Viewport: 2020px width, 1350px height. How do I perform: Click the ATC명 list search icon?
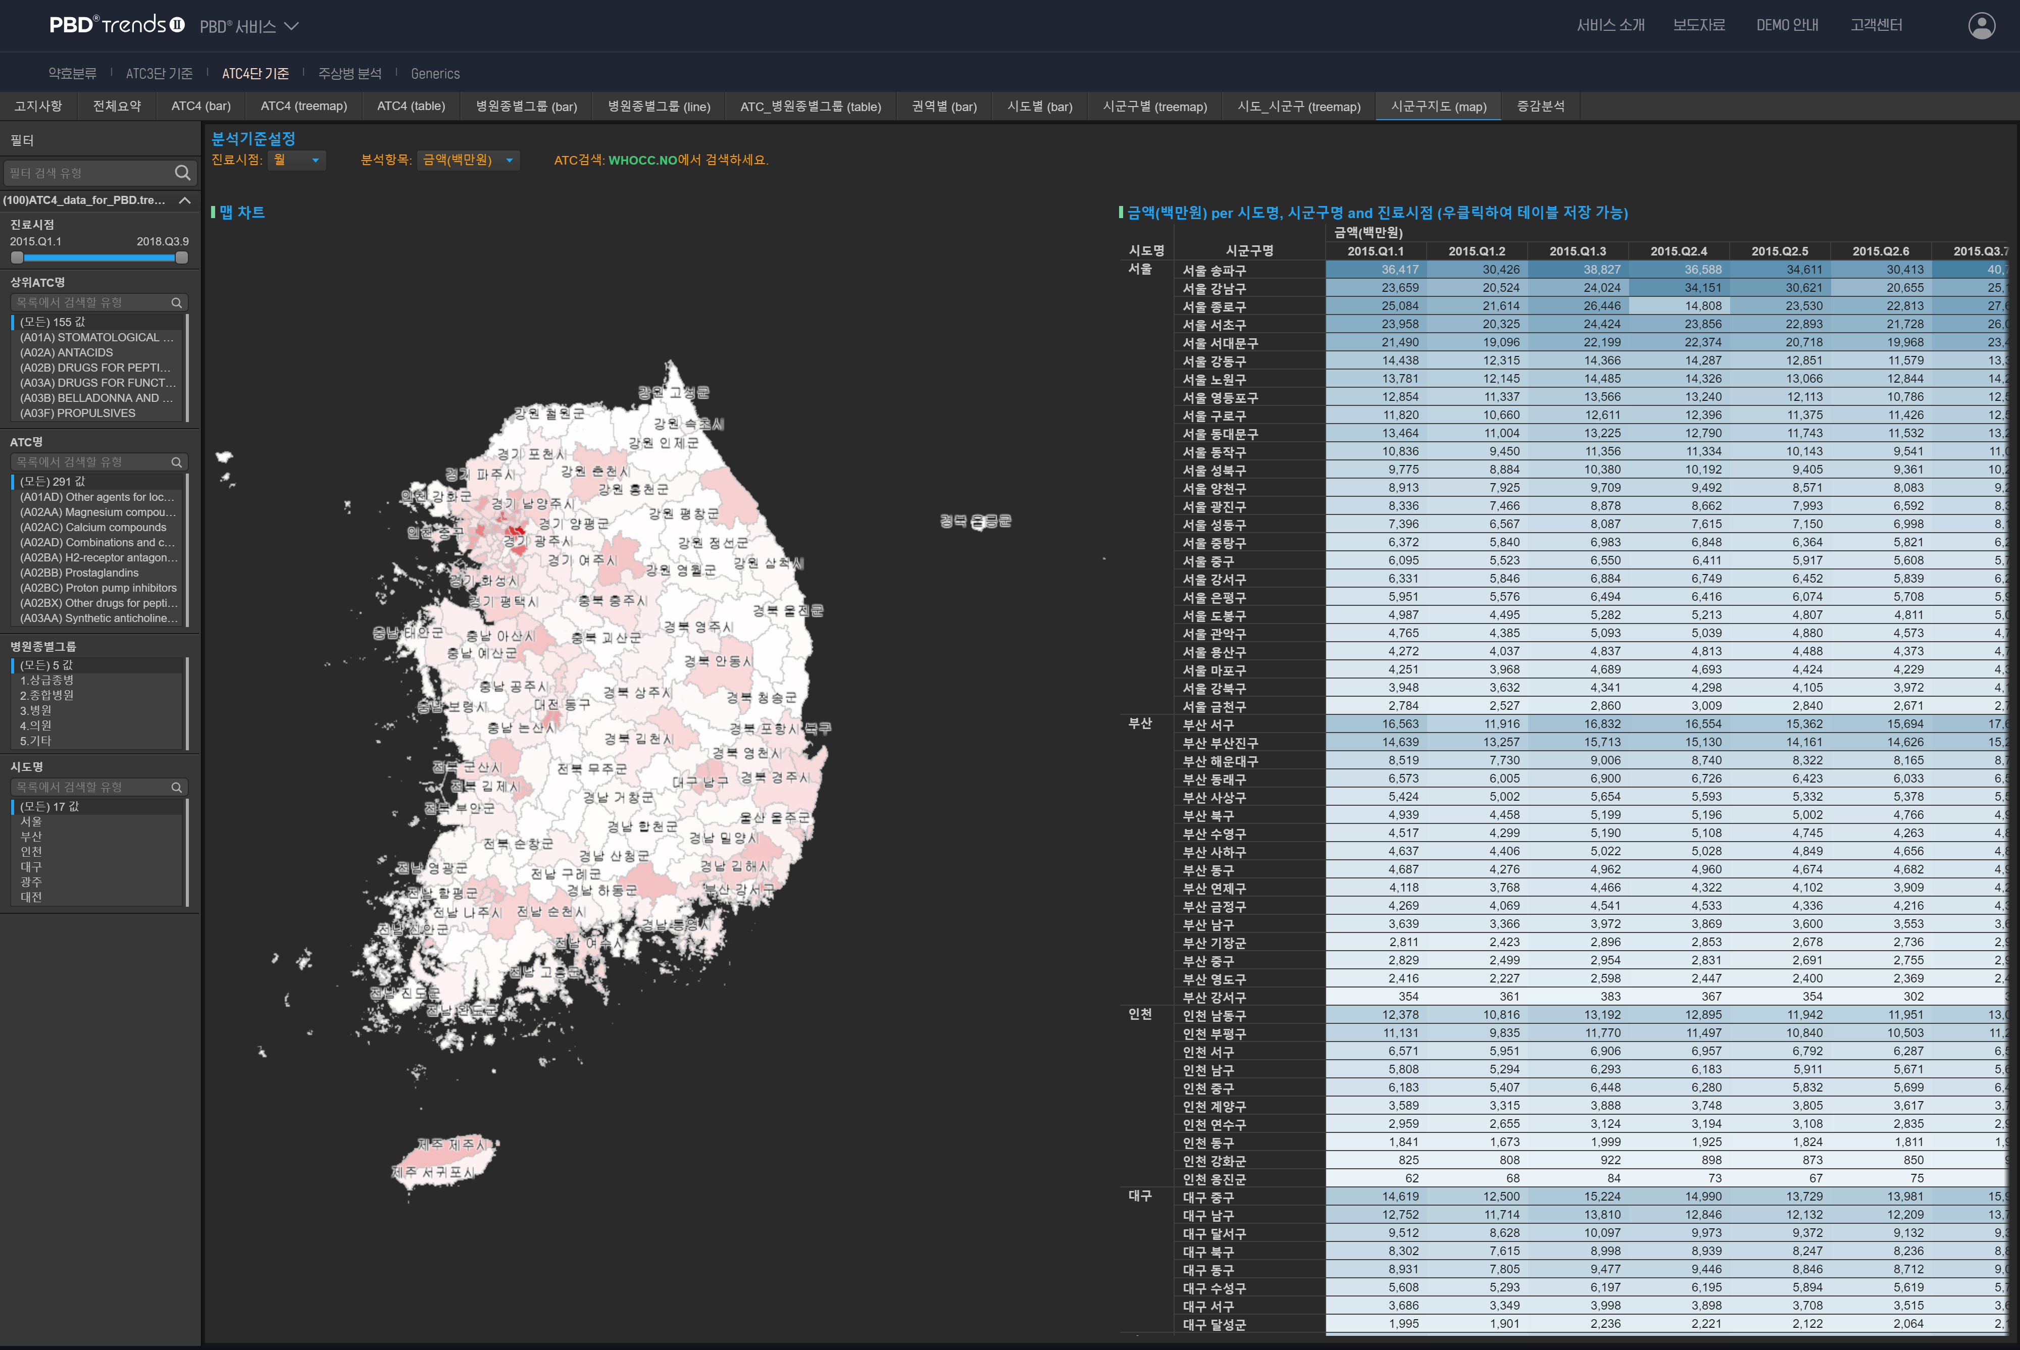click(x=177, y=462)
